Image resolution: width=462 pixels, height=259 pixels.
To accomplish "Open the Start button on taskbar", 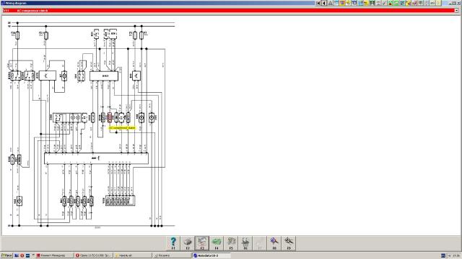I will point(6,255).
